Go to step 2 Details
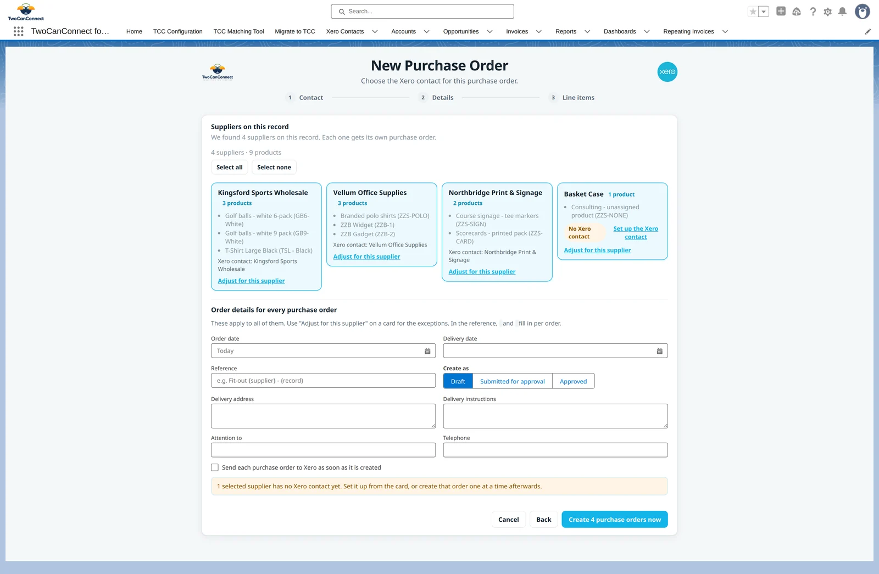879x574 pixels. (437, 98)
